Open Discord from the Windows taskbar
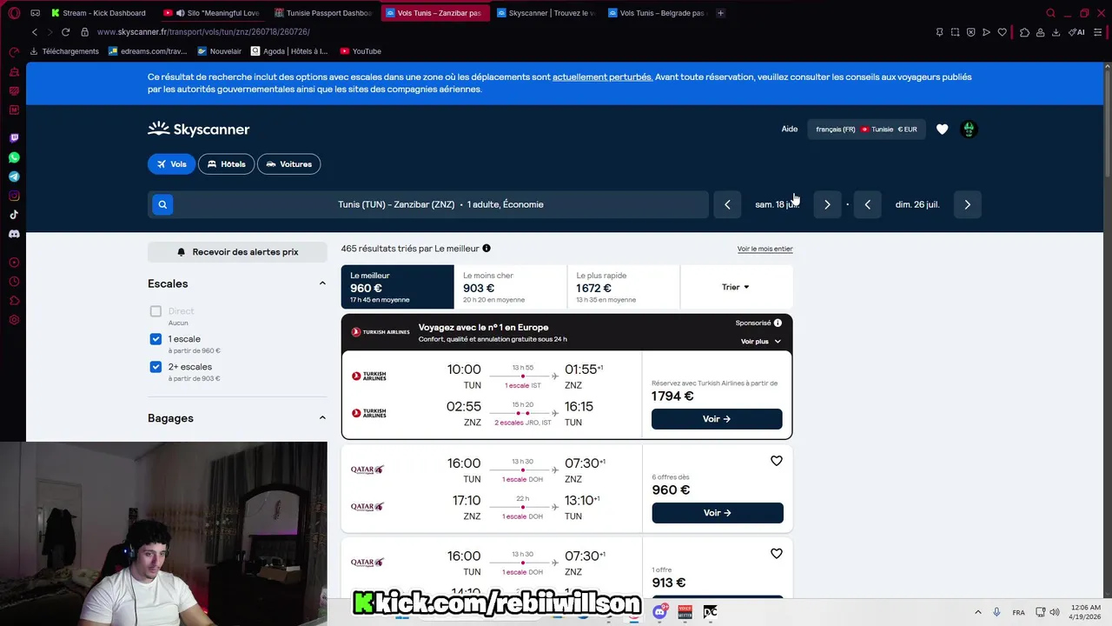1112x626 pixels. 659,612
